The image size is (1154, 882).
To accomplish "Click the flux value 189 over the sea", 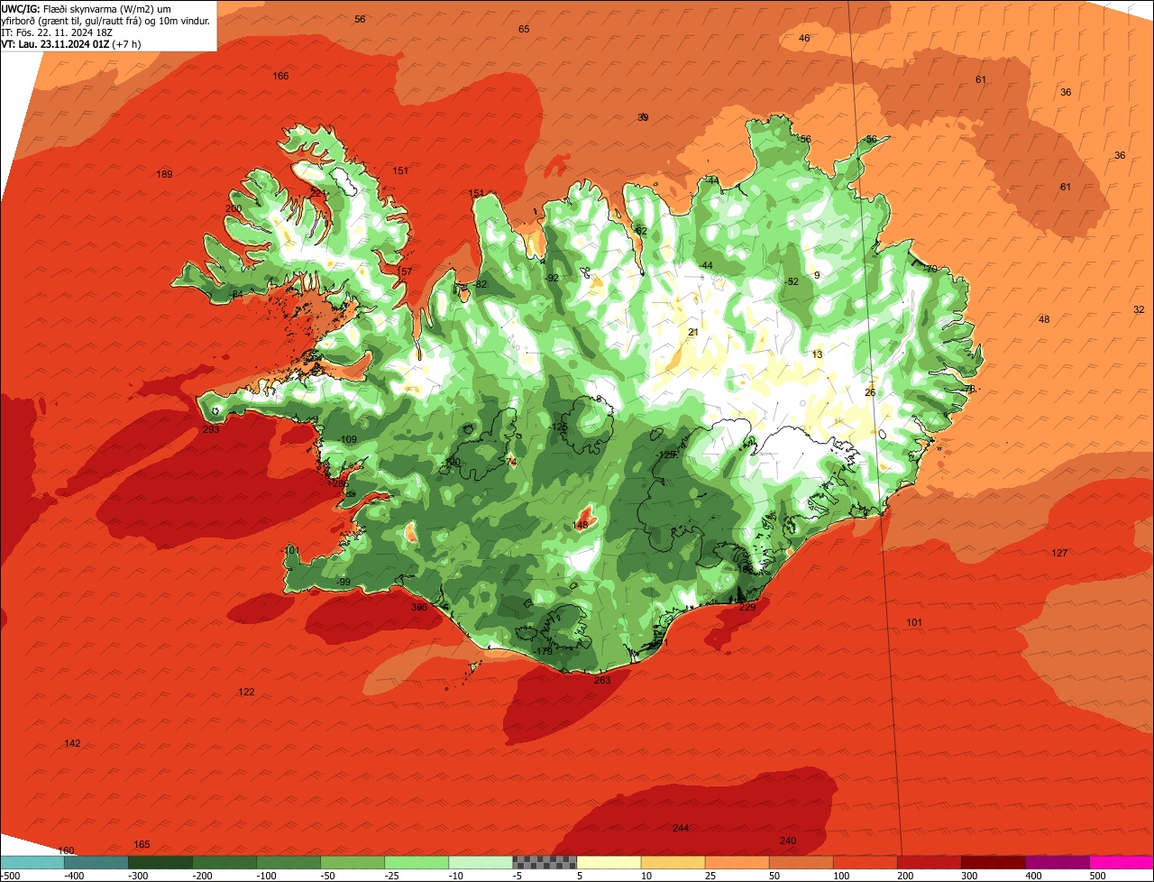I will point(164,174).
